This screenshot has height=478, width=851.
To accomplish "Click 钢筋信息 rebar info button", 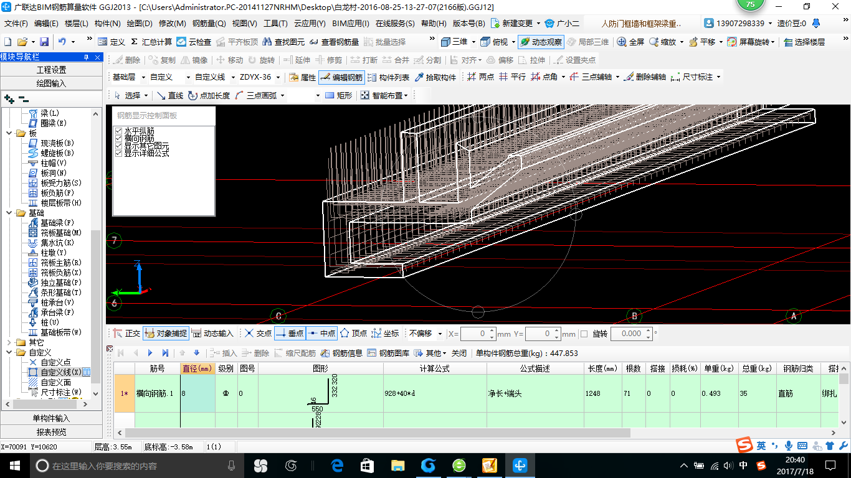I will [x=341, y=353].
